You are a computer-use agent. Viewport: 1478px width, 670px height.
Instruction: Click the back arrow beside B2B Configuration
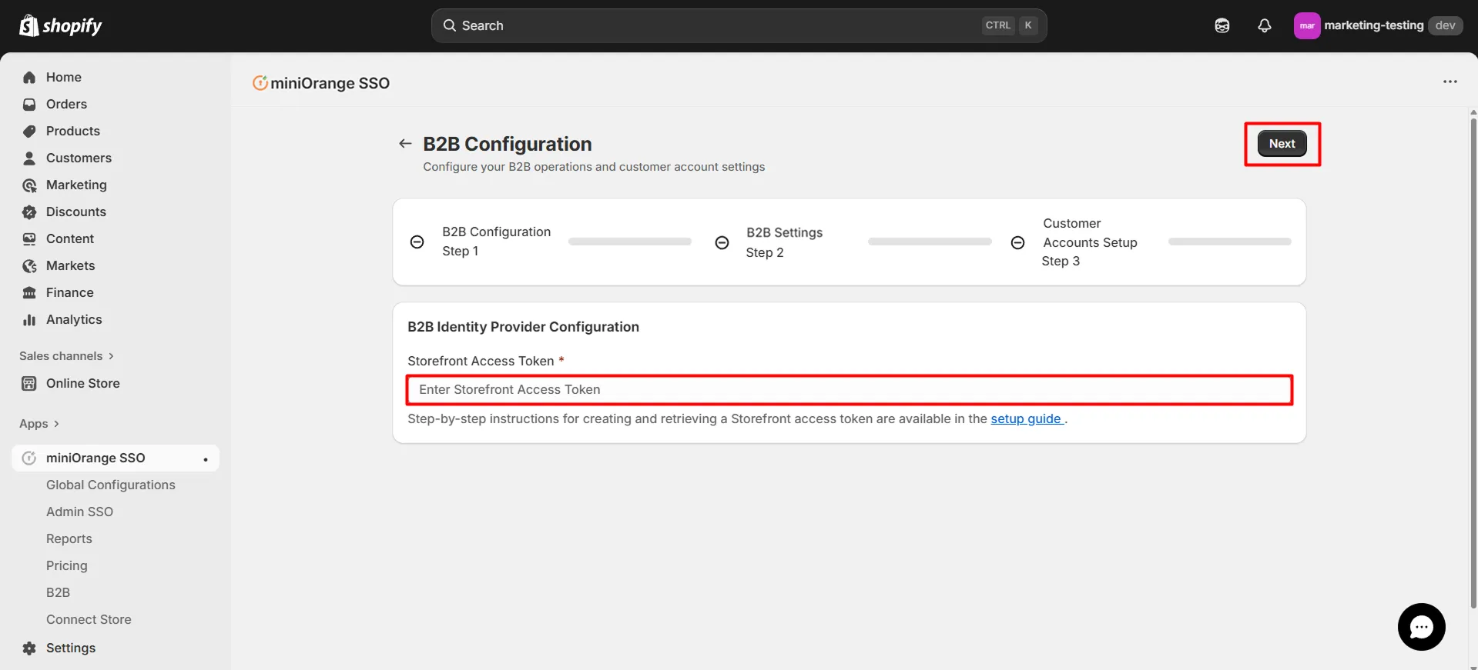[405, 143]
